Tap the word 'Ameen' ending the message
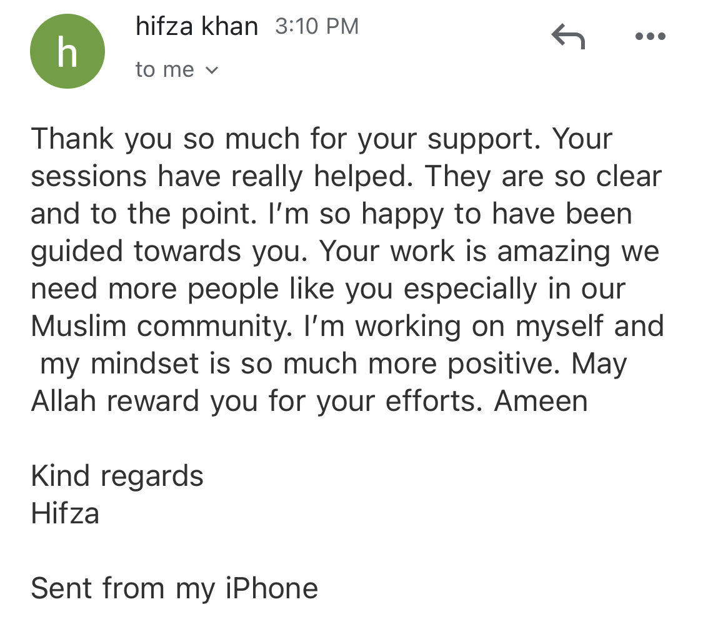The image size is (703, 632). pos(541,400)
